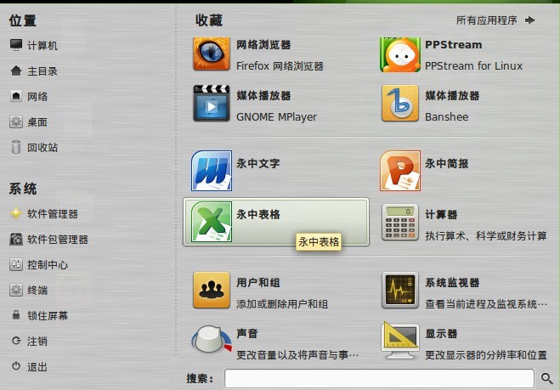This screenshot has height=390, width=560.
Task: Click the 退出 power icon
Action: pos(16,366)
